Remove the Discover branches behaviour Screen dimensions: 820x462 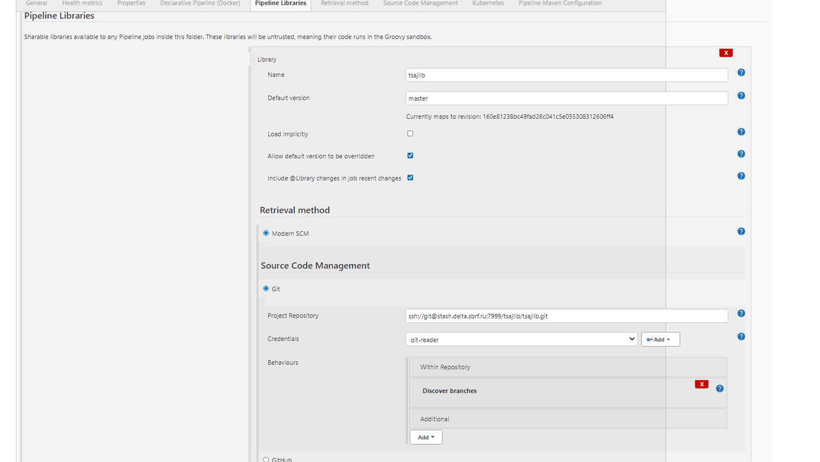[x=701, y=385]
